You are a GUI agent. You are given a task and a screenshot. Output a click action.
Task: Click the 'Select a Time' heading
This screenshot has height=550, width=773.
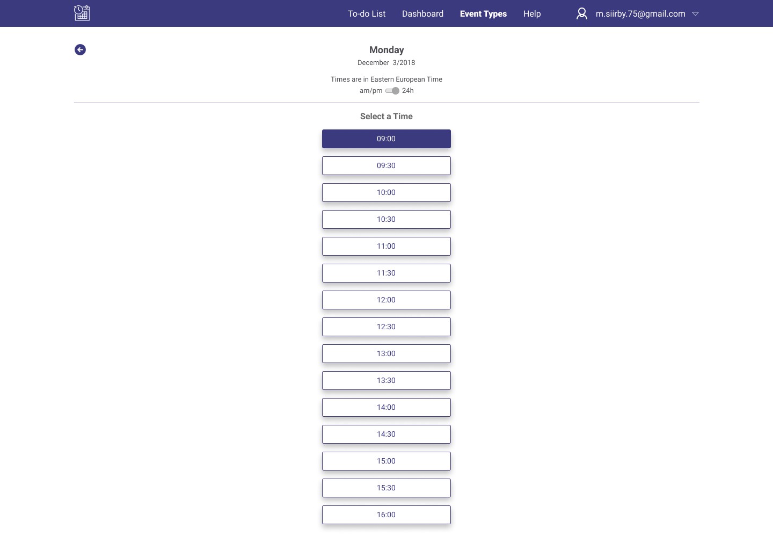tap(386, 117)
